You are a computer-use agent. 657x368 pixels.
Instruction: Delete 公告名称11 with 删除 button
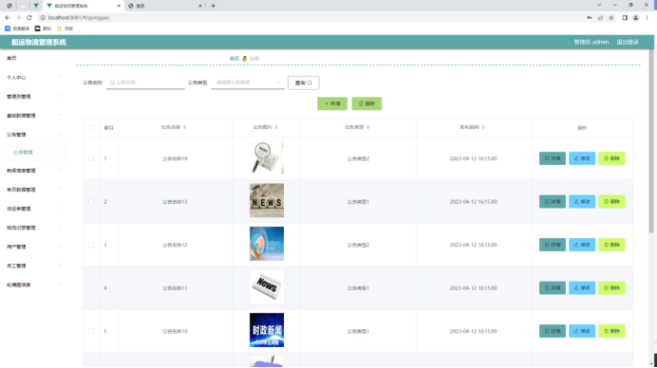pyautogui.click(x=611, y=287)
